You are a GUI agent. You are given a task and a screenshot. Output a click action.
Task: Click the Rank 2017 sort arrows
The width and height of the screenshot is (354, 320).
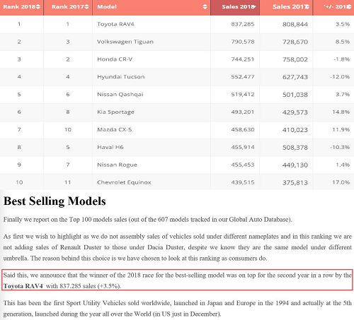(x=86, y=7)
